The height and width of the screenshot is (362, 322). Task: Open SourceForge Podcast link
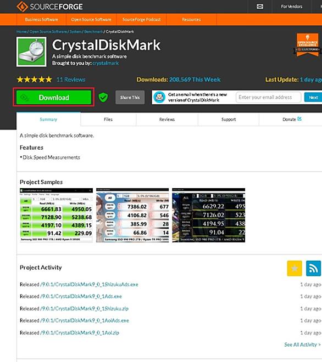pyautogui.click(x=141, y=19)
